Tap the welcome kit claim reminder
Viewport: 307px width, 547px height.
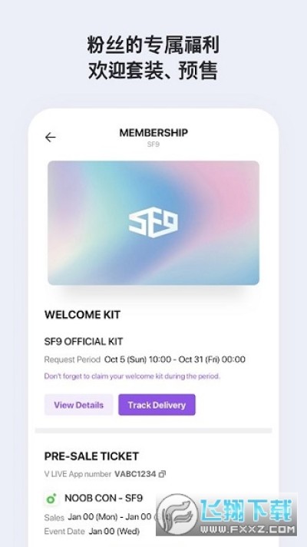(x=132, y=376)
